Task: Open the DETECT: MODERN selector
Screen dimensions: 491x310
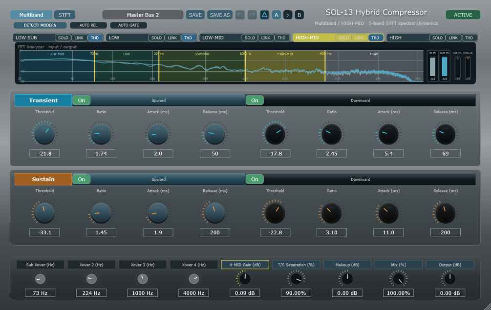Action: 40,25
